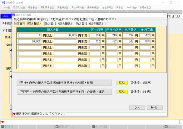Click the 登録済：0支店 status text
The width and height of the screenshot is (183, 129).
point(140,92)
